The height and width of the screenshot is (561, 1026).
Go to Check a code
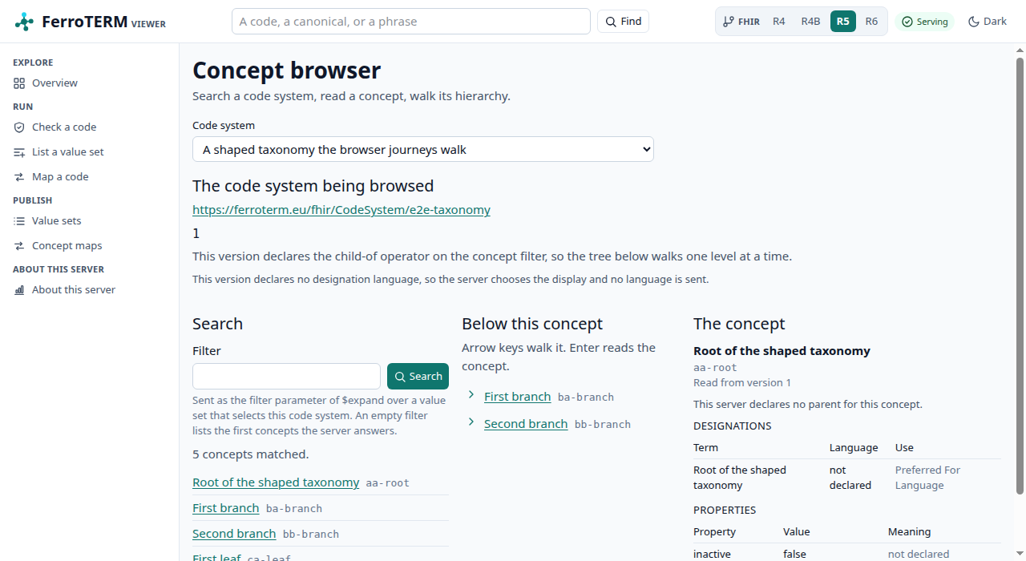click(x=89, y=127)
